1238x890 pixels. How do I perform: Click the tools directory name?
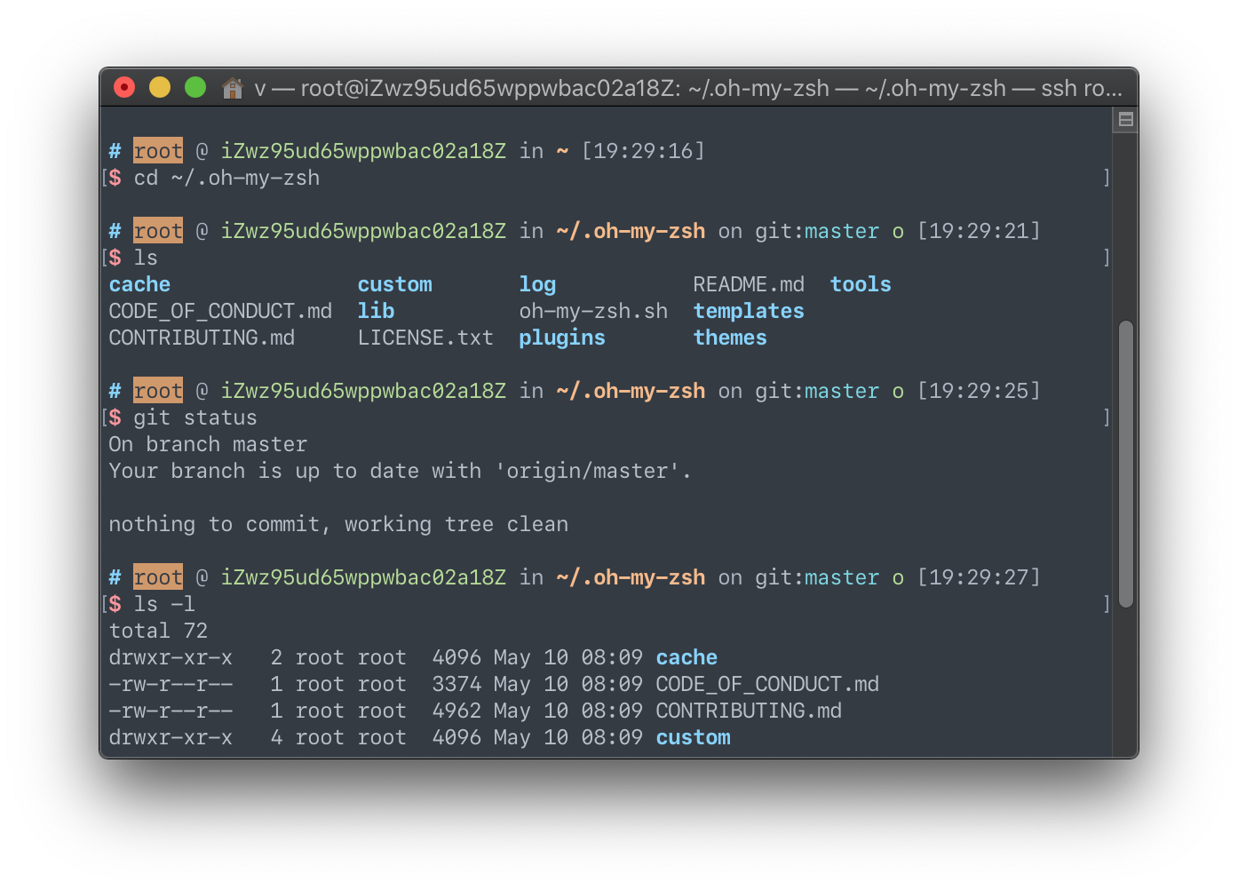[861, 284]
